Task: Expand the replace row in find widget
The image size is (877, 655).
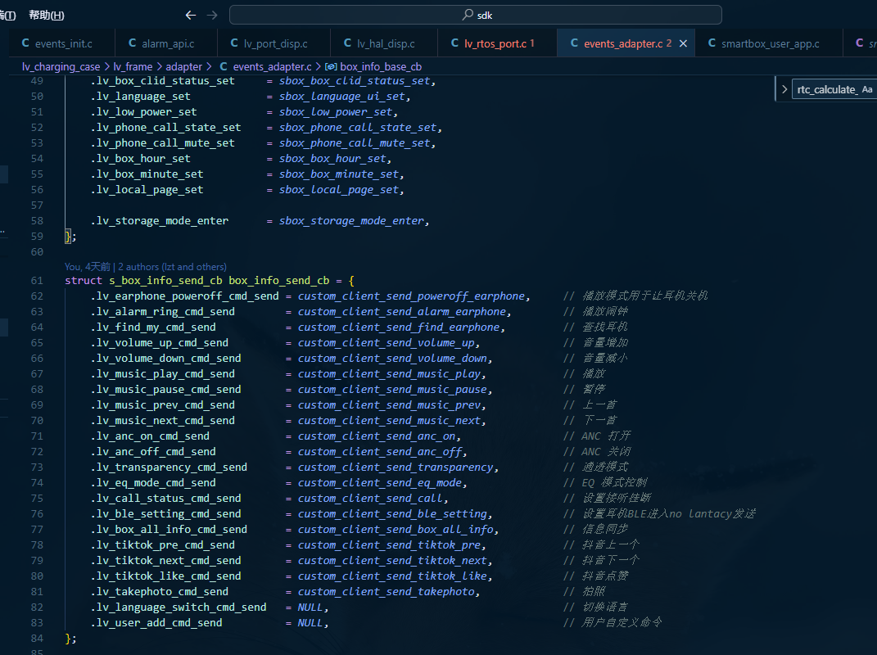Action: [x=784, y=89]
